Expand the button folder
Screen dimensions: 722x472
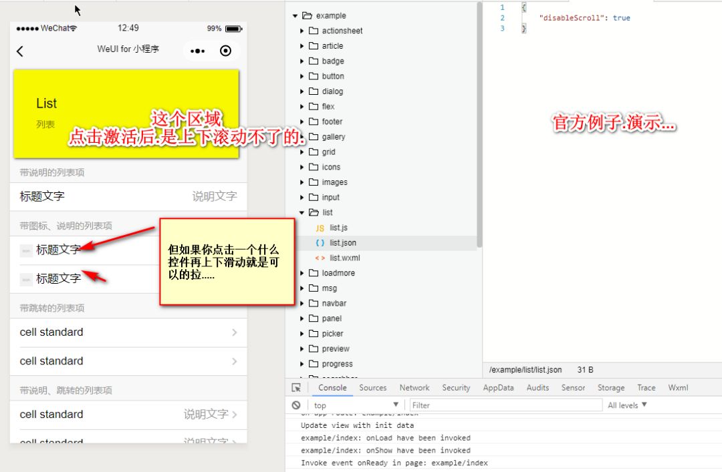click(302, 76)
